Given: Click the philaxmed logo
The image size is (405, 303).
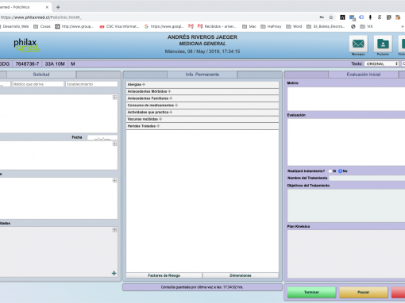Looking at the screenshot, I should (x=26, y=45).
